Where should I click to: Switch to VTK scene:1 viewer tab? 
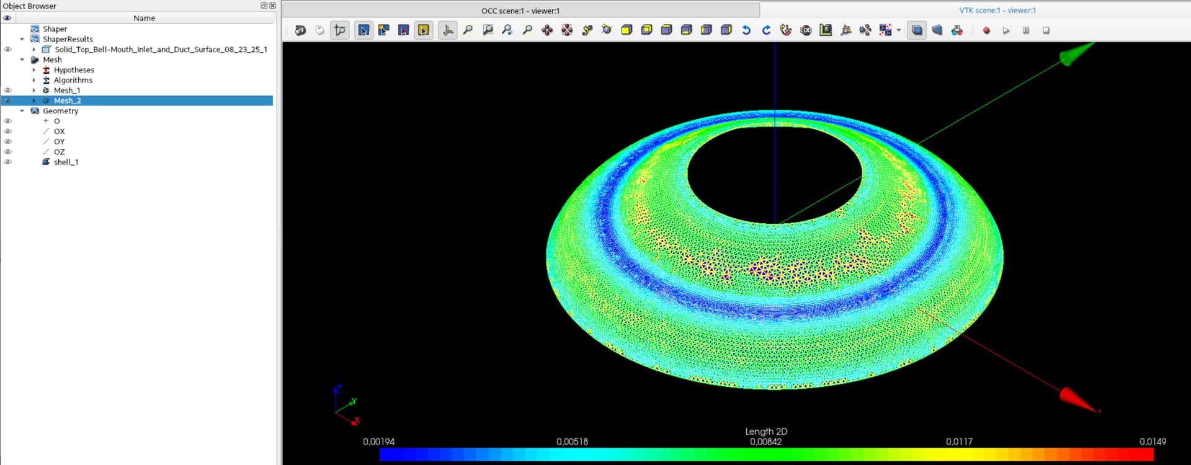coord(997,11)
